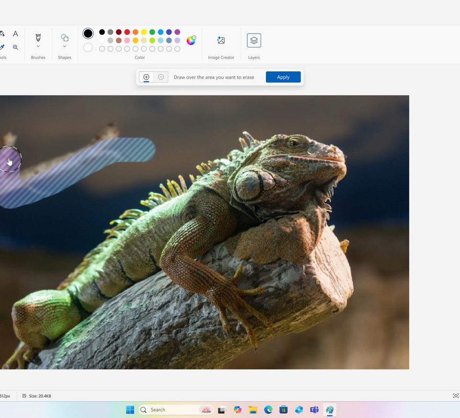Switch to add-area erase brush mode
This screenshot has height=418, width=460.
point(146,77)
